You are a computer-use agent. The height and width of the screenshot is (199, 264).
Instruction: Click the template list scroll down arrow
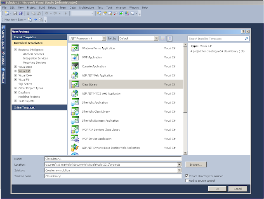[185, 153]
